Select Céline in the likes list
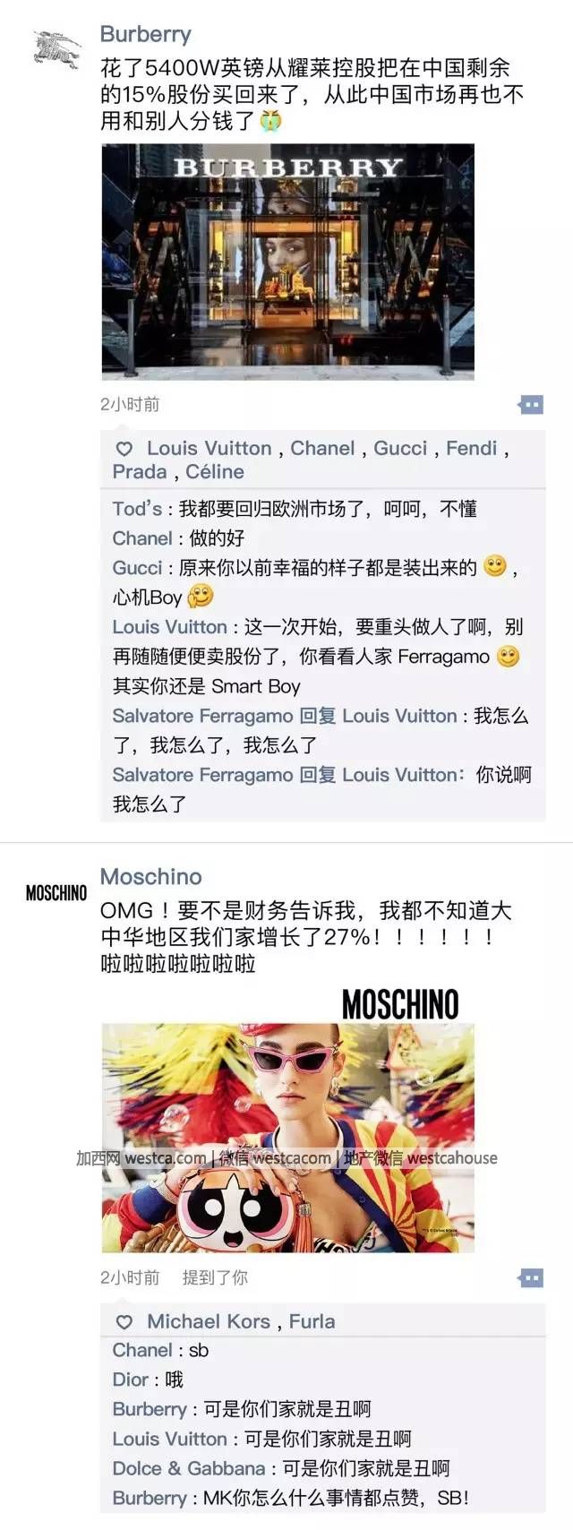This screenshot has width=573, height=1530. (x=215, y=472)
